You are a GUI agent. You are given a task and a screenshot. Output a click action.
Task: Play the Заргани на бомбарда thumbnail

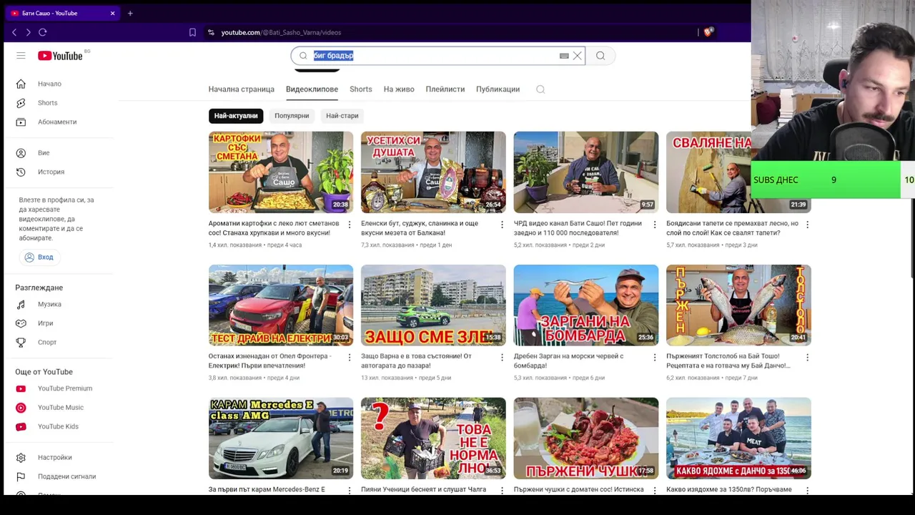[x=586, y=305]
